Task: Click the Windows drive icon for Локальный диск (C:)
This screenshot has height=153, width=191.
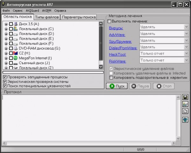Action: 16,29
